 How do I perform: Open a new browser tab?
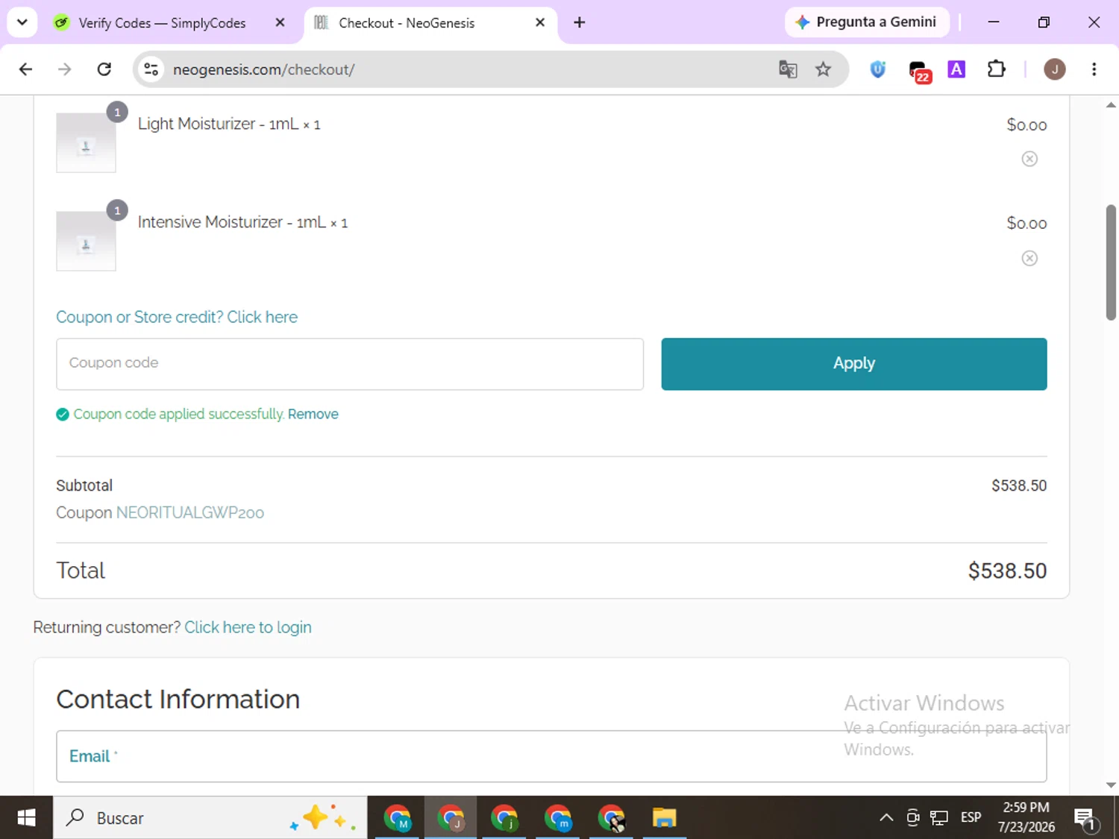click(579, 22)
